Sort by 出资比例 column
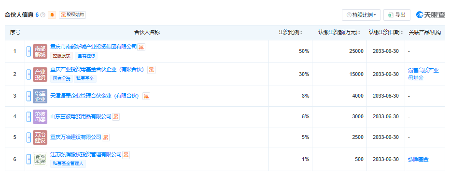 click(x=291, y=32)
